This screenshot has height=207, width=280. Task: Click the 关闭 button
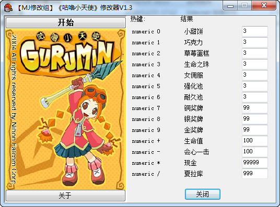coord(203,194)
